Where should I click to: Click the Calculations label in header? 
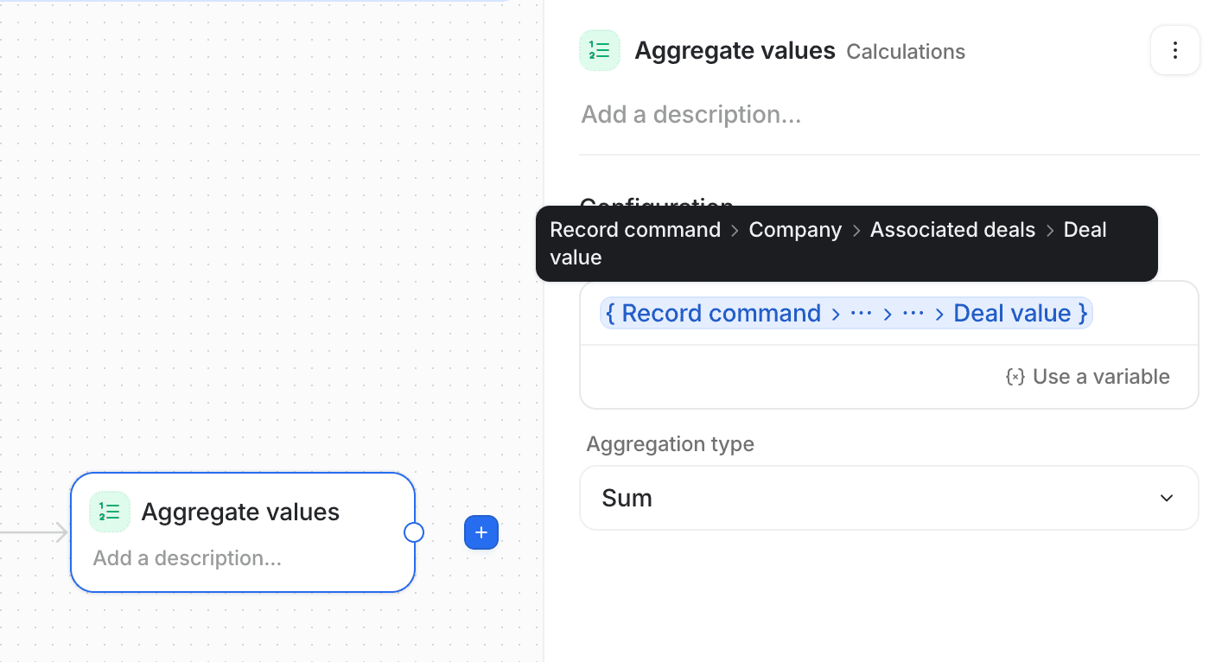coord(906,52)
